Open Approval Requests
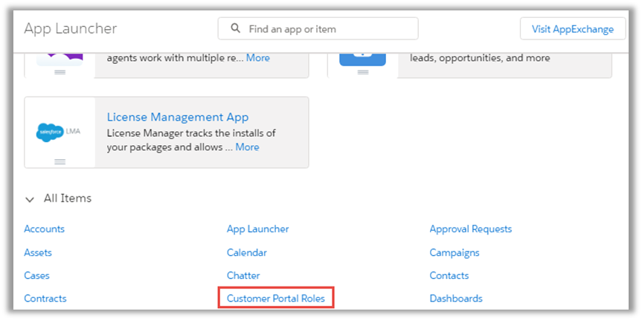 470,229
